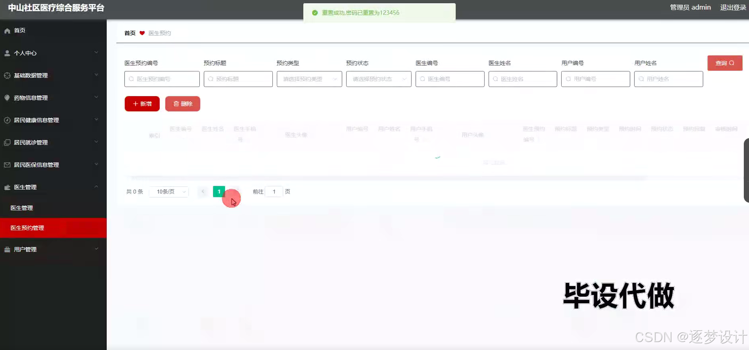This screenshot has height=350, width=749.
Task: Click 首页 breadcrumb link
Action: pos(130,33)
